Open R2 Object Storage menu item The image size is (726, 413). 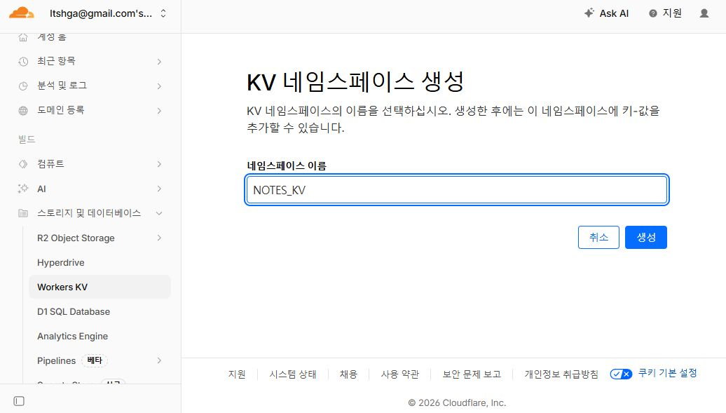click(x=76, y=238)
